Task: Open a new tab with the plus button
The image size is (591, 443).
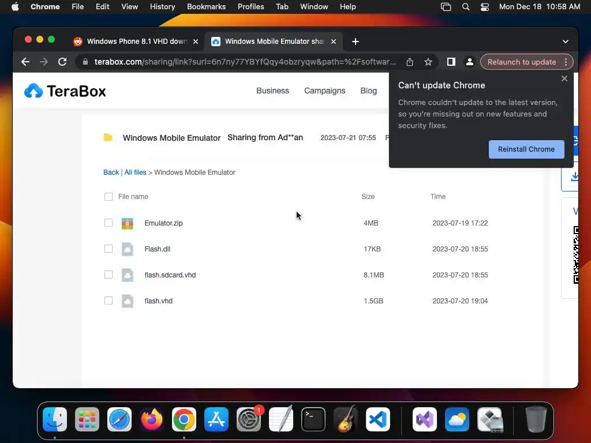Action: [x=355, y=42]
